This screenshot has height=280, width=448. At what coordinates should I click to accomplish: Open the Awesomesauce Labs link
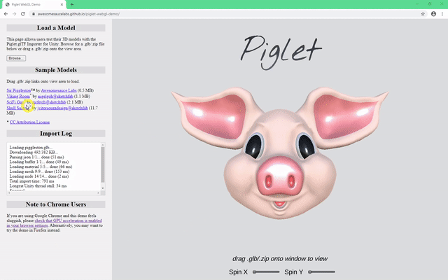[59, 90]
